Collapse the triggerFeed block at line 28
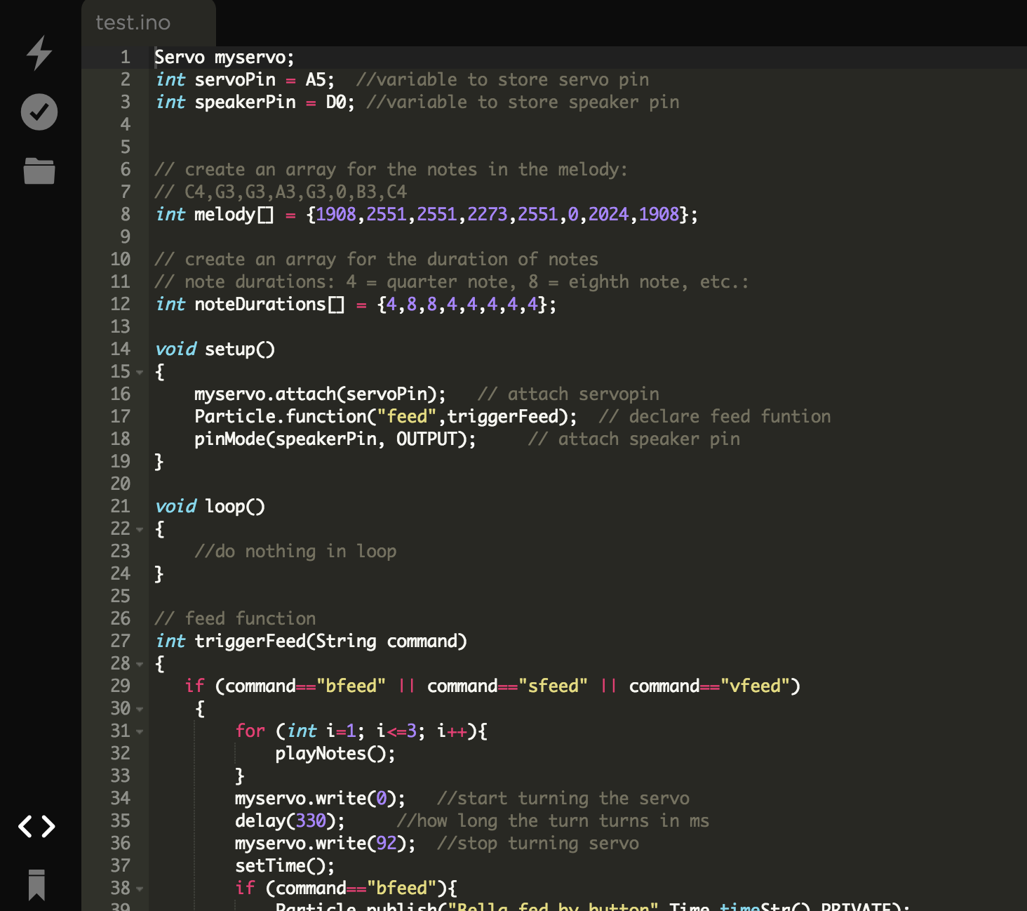This screenshot has width=1027, height=911. click(140, 664)
